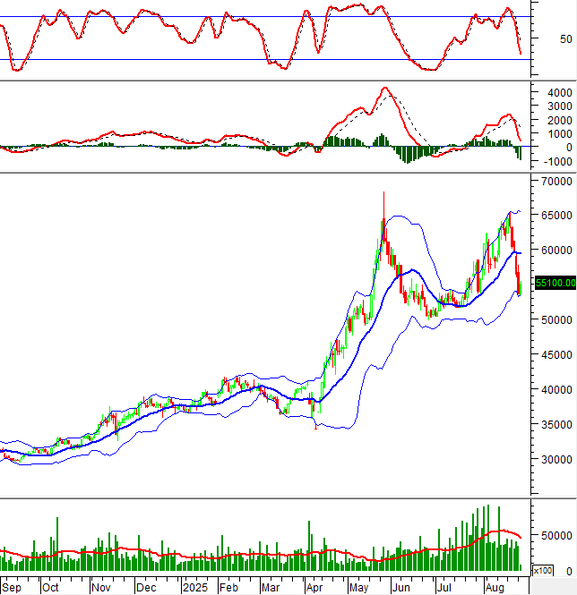
Task: Select the Oct month label on time axis
Action: [x=50, y=588]
